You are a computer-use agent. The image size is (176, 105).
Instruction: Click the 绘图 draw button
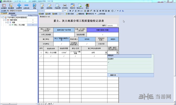point(48,14)
